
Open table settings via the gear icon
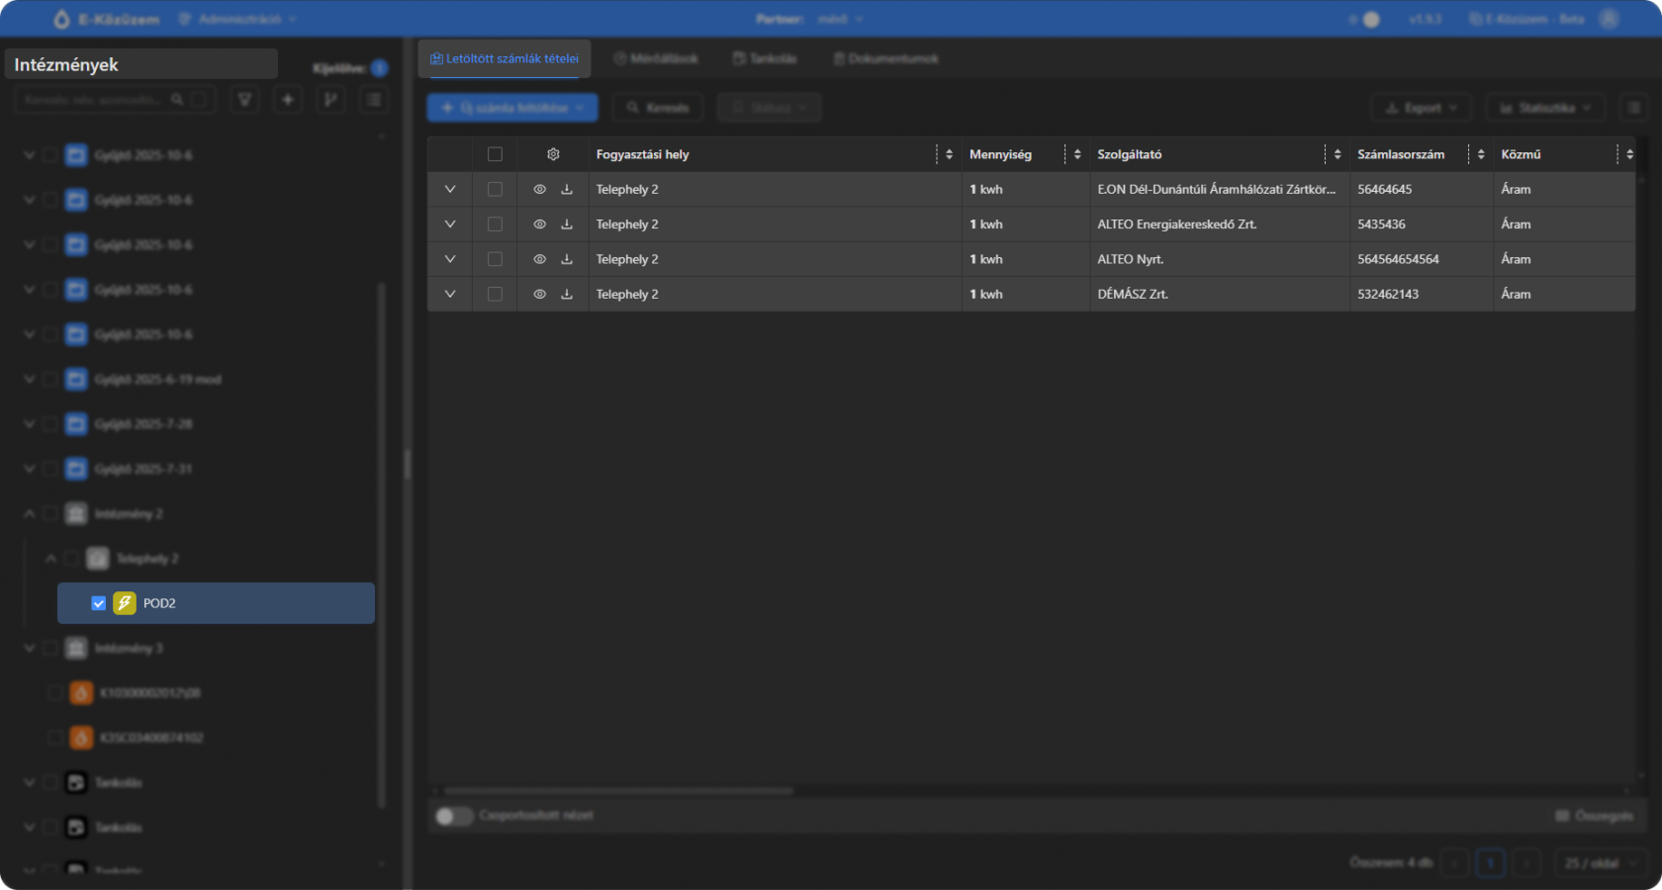pos(553,154)
